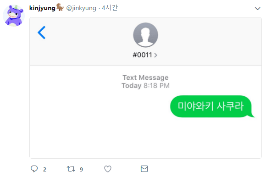The width and height of the screenshot is (266, 177).
Task: Retweet this post using the arrows icon
Action: (x=71, y=169)
